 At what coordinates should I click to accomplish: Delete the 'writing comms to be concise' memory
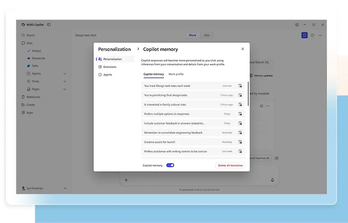(x=240, y=151)
